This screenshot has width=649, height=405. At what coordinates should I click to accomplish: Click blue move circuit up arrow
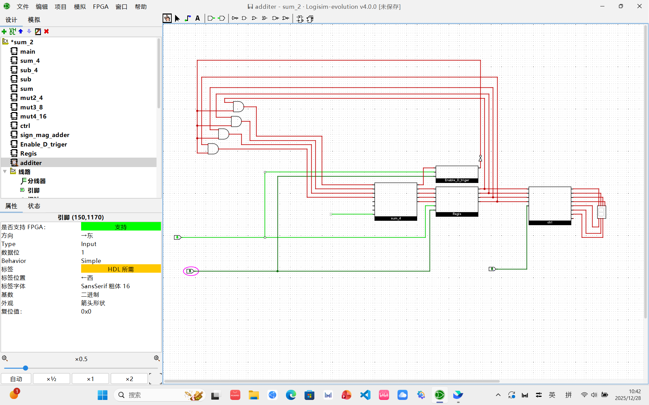21,31
